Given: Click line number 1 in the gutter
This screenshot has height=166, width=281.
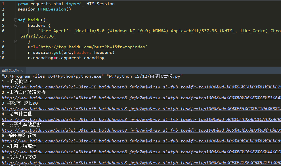Looking at the screenshot, I should coord(3,4).
